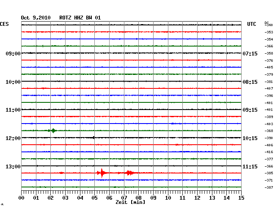Click the DC offset value -389
The image size is (275, 209).
click(x=269, y=117)
